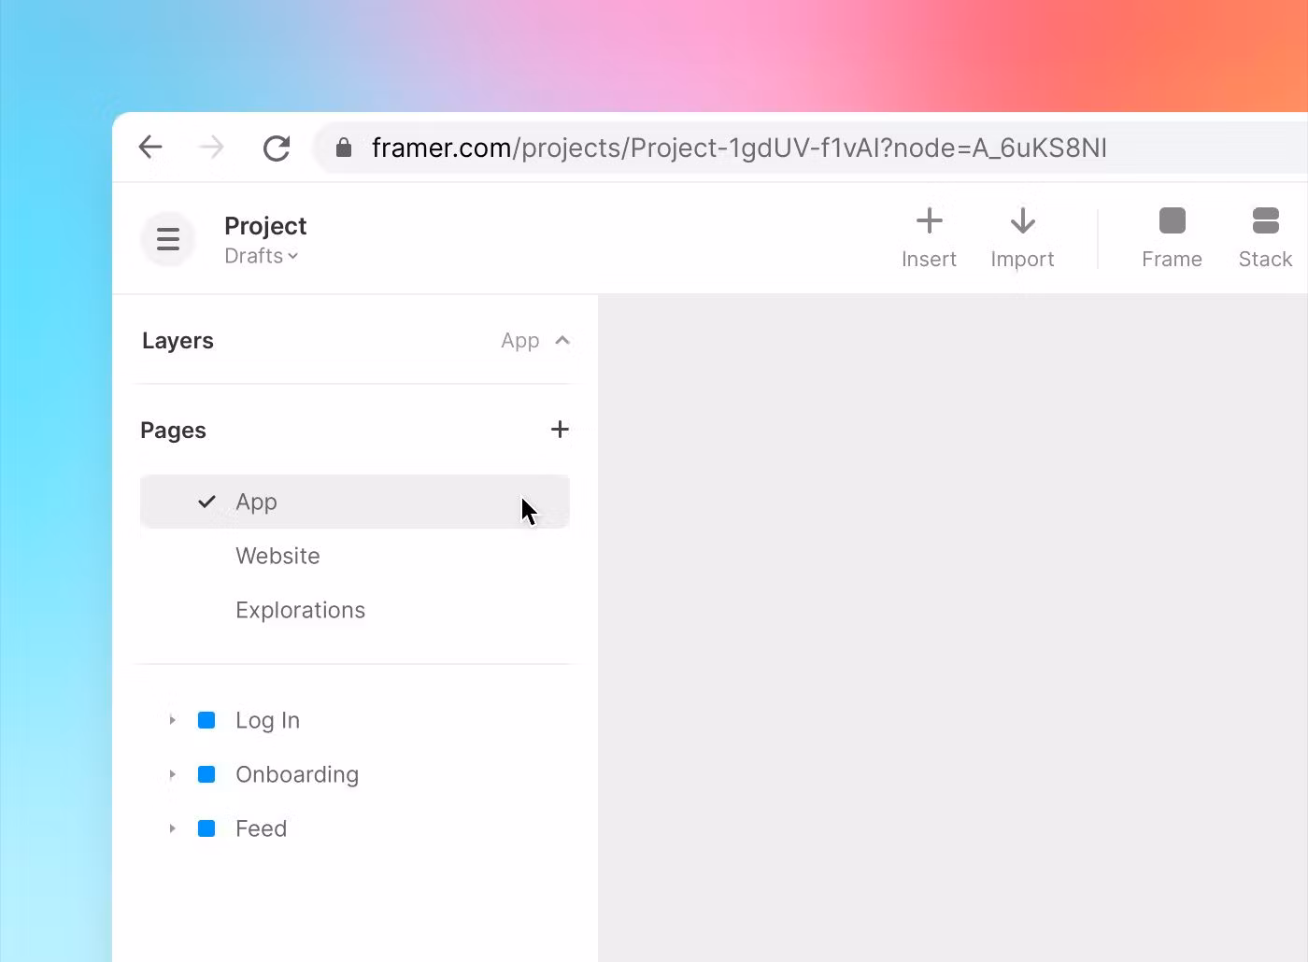Click the framer.com URL address field
Viewport: 1308px width, 962px height.
click(x=738, y=148)
